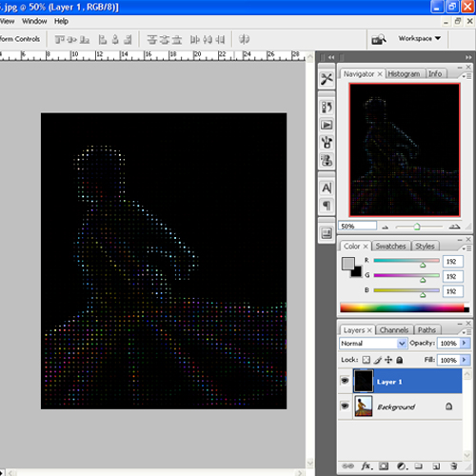Image resolution: width=476 pixels, height=476 pixels.
Task: Hide the Background layer with its eye icon
Action: coord(345,406)
